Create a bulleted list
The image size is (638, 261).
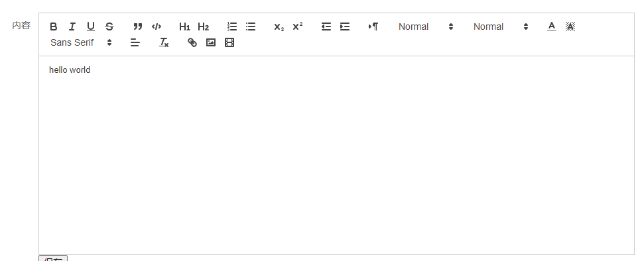(251, 27)
